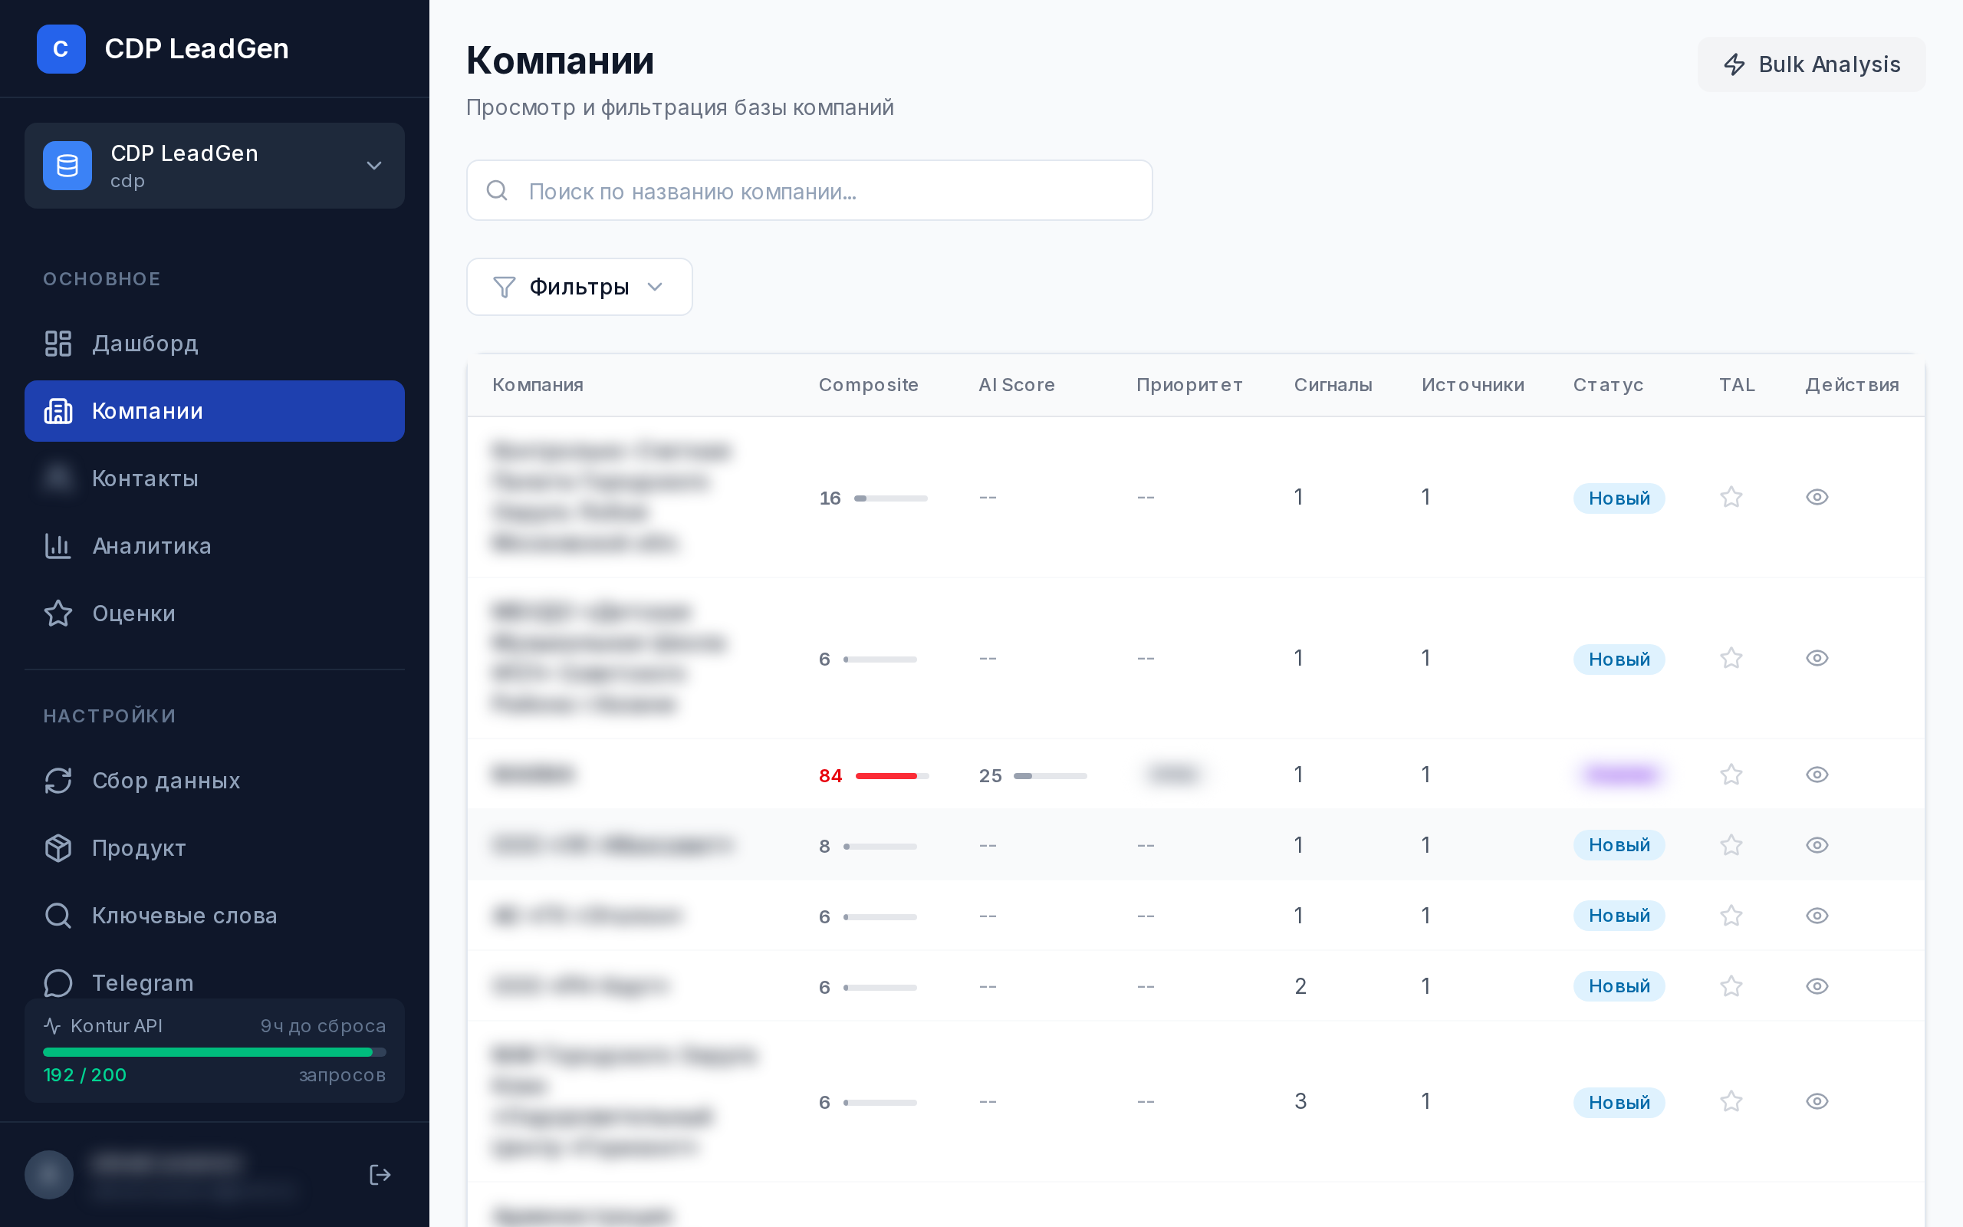Open Дашборд from the sidebar

[x=144, y=344]
